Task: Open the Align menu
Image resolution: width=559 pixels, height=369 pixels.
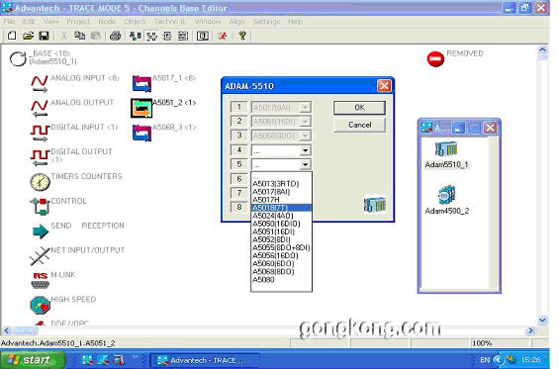Action: click(236, 22)
